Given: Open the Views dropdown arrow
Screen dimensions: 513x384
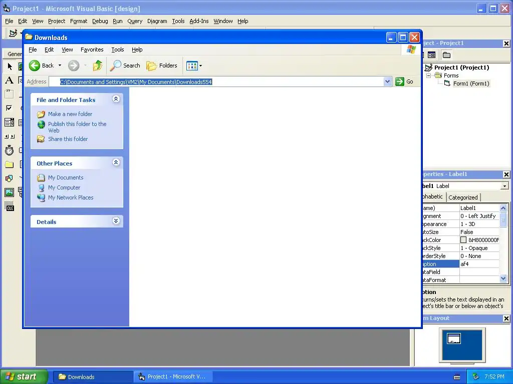Looking at the screenshot, I should point(200,65).
